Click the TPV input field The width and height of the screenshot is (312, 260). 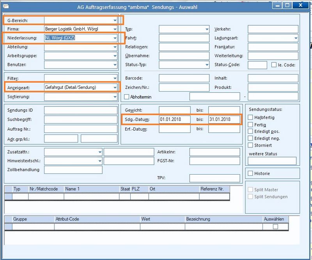tap(215, 178)
